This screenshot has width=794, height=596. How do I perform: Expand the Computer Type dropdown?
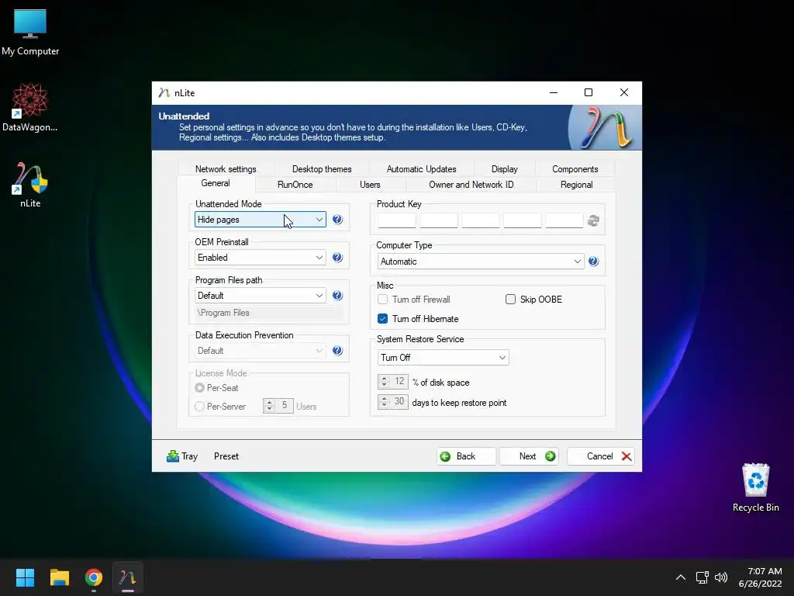(481, 262)
